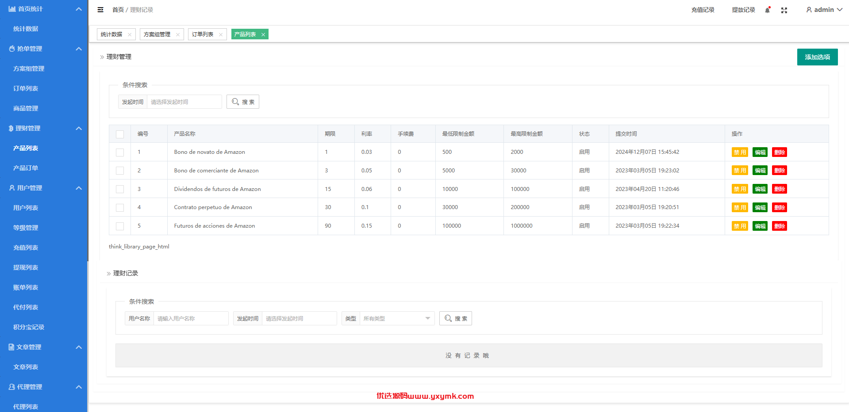Viewport: 849px width, 412px height.
Task: Toggle fullscreen mode icon in header
Action: coord(784,10)
